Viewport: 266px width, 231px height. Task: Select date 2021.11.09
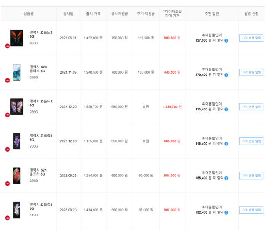click(x=68, y=72)
